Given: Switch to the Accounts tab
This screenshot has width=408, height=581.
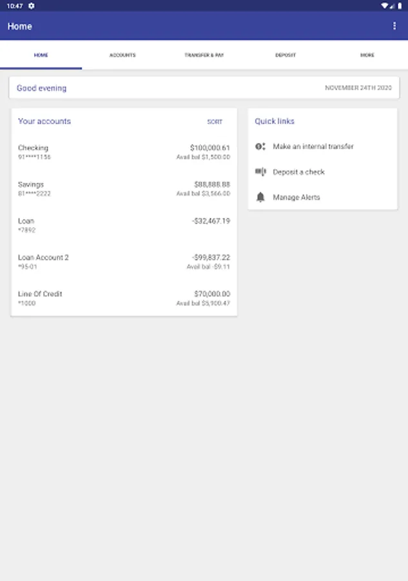Looking at the screenshot, I should [x=122, y=56].
